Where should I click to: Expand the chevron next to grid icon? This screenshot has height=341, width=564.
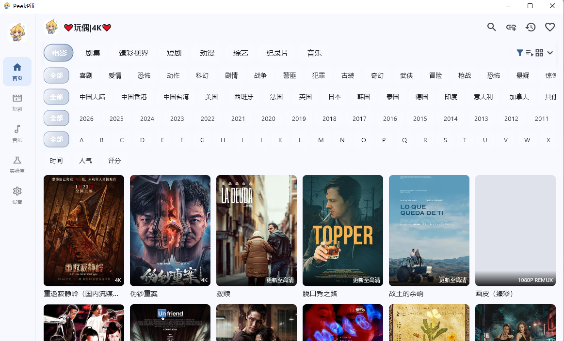point(550,53)
